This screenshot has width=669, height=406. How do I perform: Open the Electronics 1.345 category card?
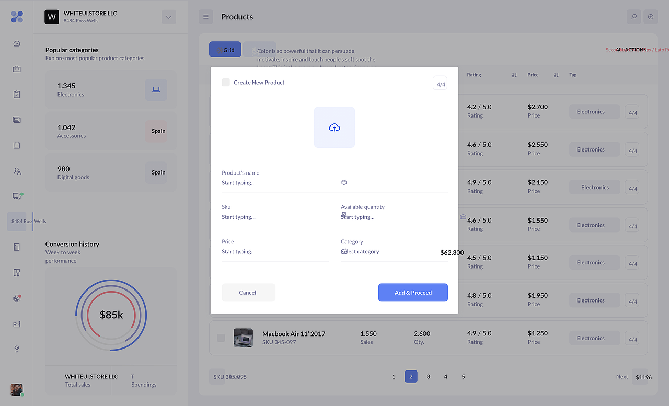[x=111, y=90]
